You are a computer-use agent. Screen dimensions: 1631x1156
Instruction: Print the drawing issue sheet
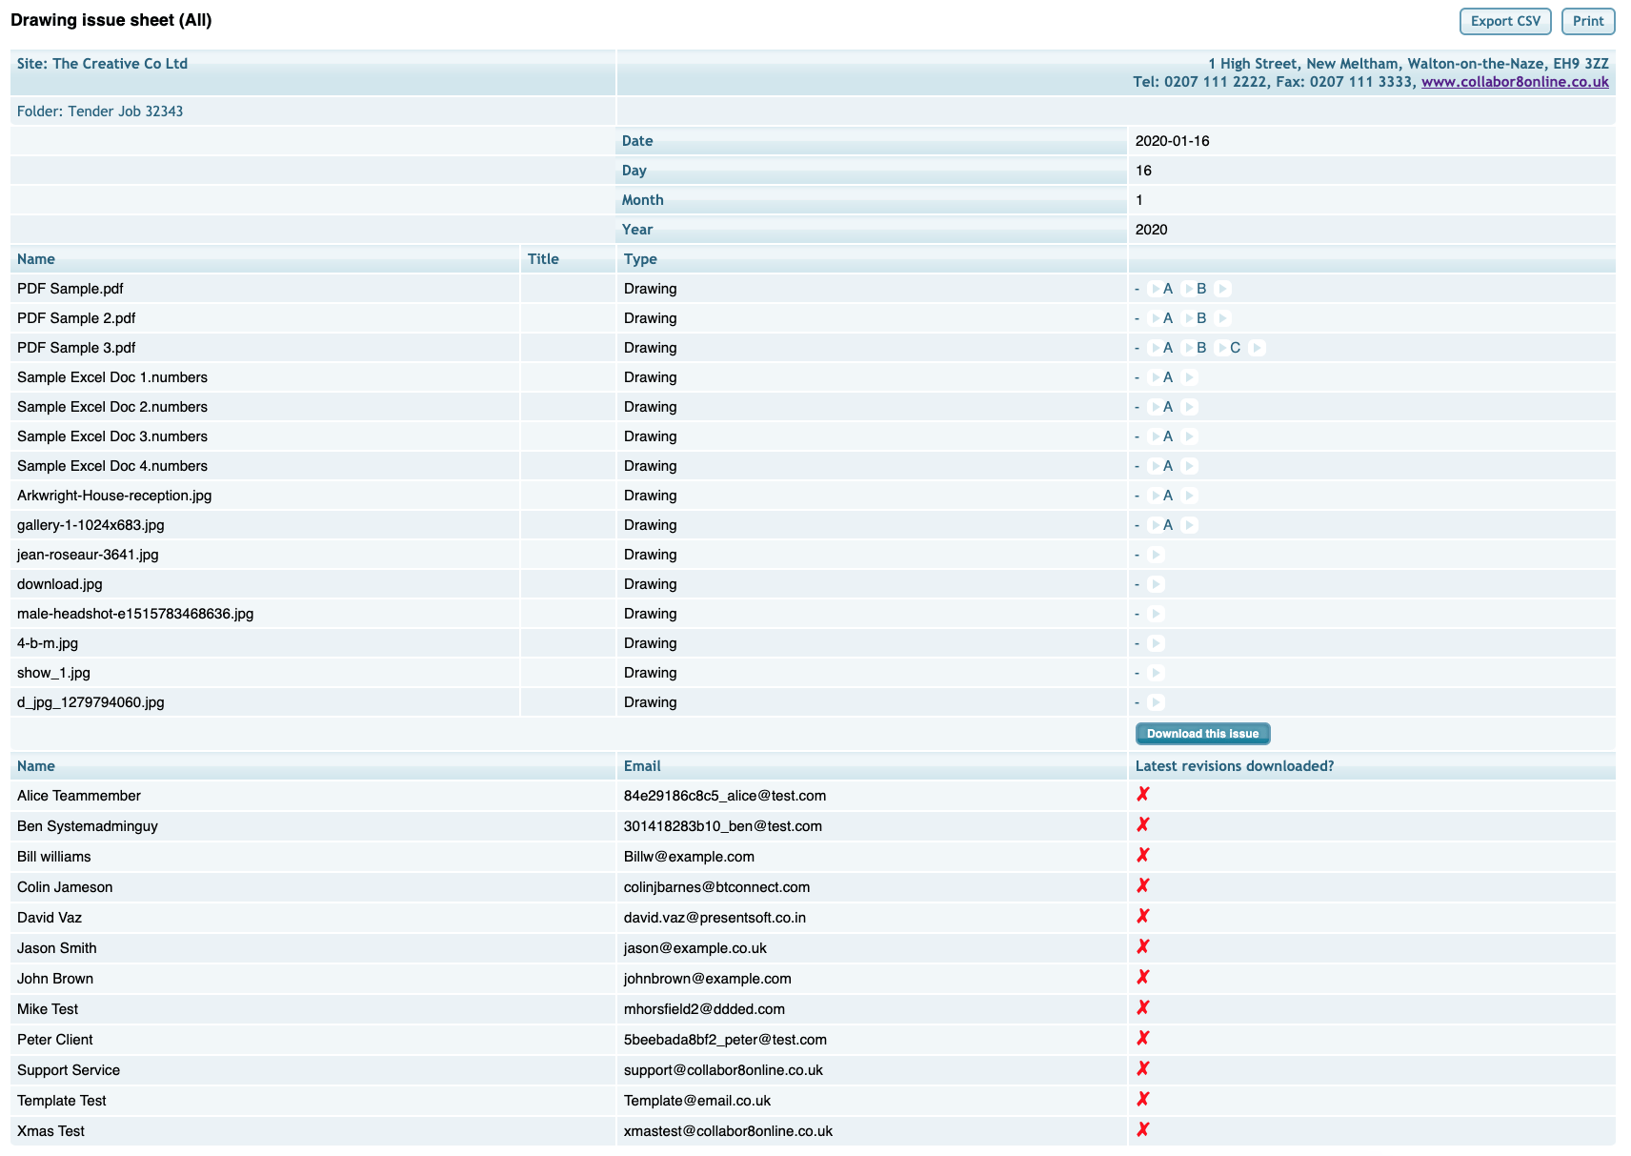1588,21
